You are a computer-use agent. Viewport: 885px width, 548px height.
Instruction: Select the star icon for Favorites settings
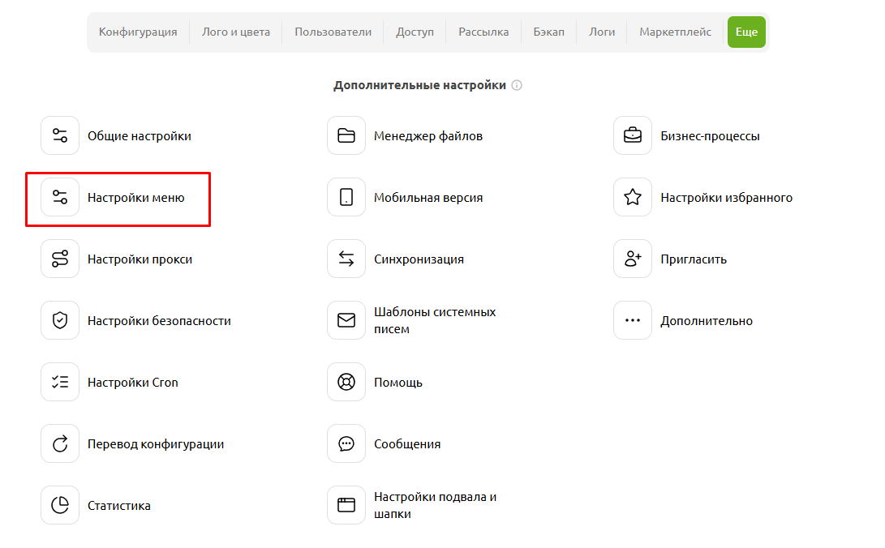coord(633,197)
